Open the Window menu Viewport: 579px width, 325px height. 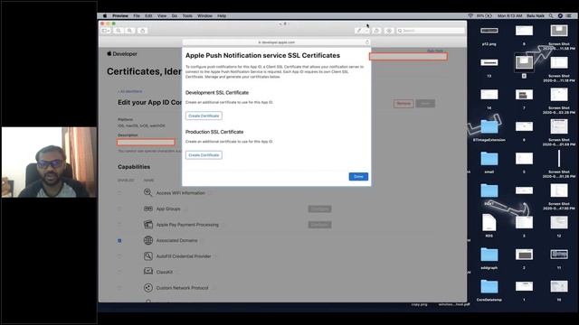204,16
